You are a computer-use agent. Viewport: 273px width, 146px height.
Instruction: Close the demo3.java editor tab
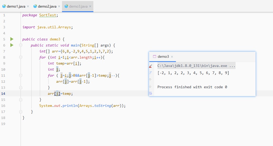[90, 6]
